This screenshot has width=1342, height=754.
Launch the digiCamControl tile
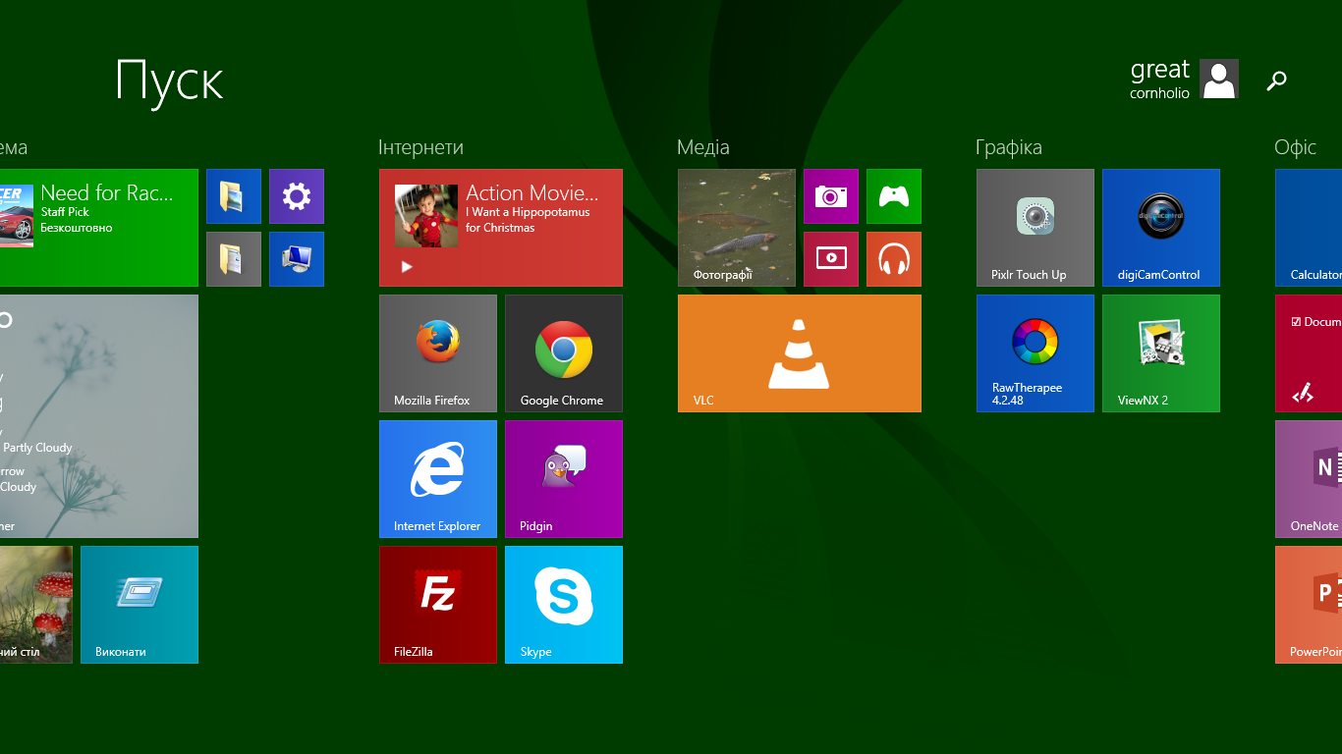point(1161,228)
